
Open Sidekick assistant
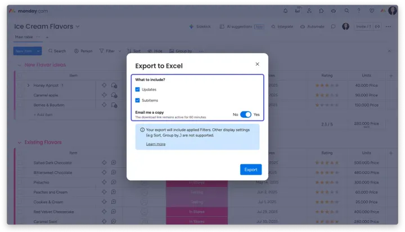[x=200, y=26]
